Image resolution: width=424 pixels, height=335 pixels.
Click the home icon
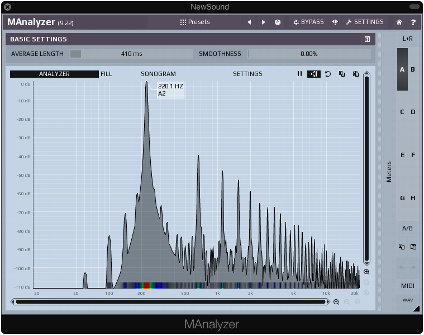pos(399,22)
